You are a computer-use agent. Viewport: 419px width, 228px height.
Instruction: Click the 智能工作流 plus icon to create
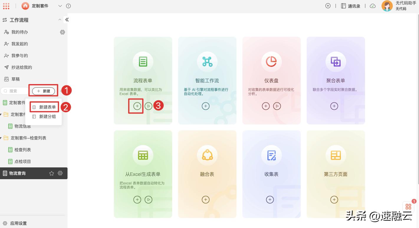[206, 106]
